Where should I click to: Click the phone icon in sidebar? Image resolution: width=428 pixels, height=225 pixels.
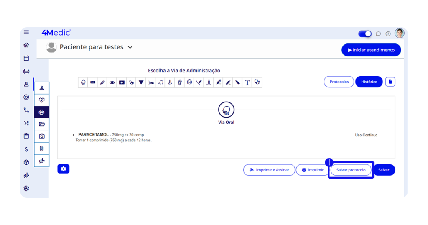click(x=26, y=110)
